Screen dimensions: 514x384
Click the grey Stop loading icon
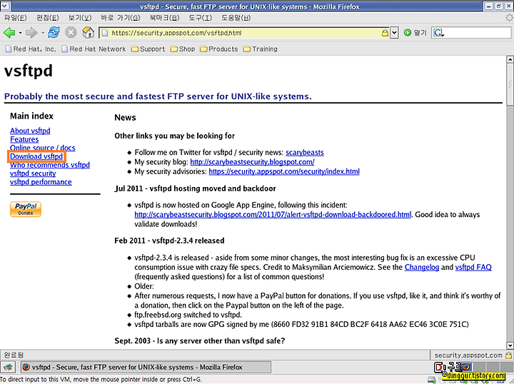[71, 32]
